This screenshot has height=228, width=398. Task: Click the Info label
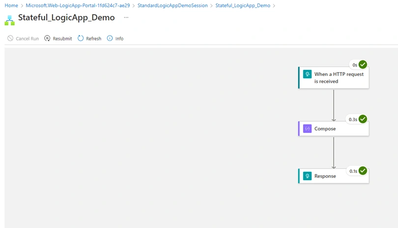tap(119, 39)
